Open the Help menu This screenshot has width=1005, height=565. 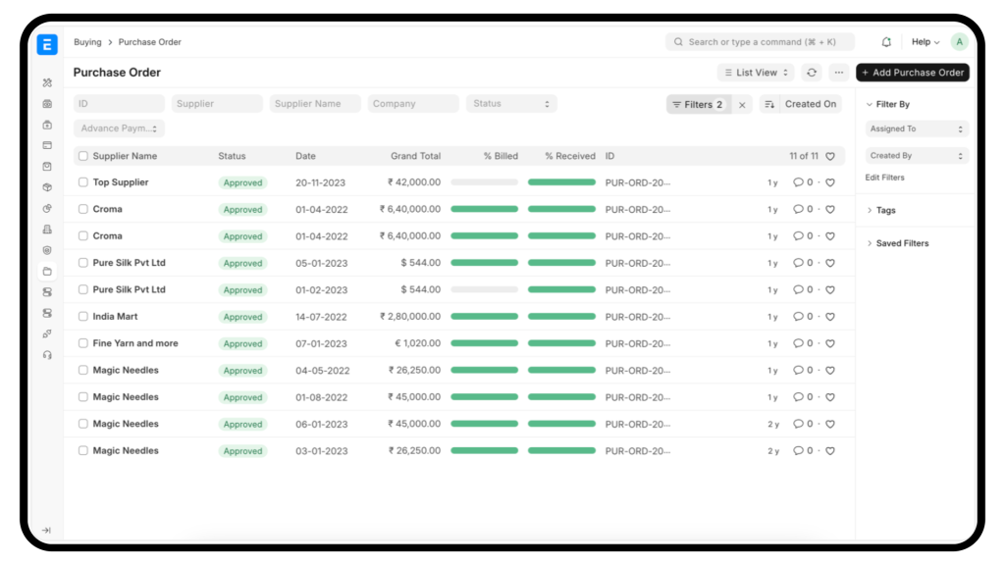click(925, 42)
